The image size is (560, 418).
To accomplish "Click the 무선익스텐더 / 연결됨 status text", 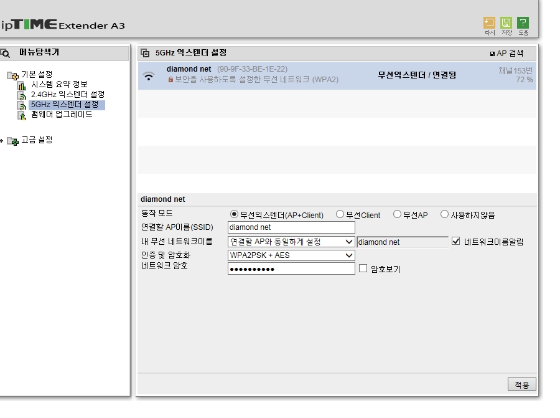I will [417, 75].
